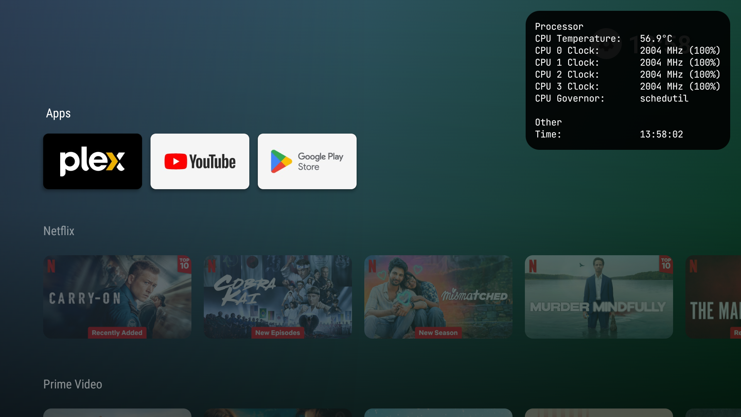Click the Other heading in overlay

tap(548, 122)
